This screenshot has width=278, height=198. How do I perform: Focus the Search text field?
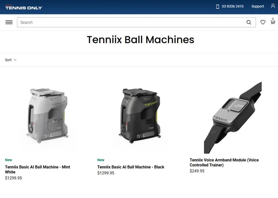coord(129,22)
